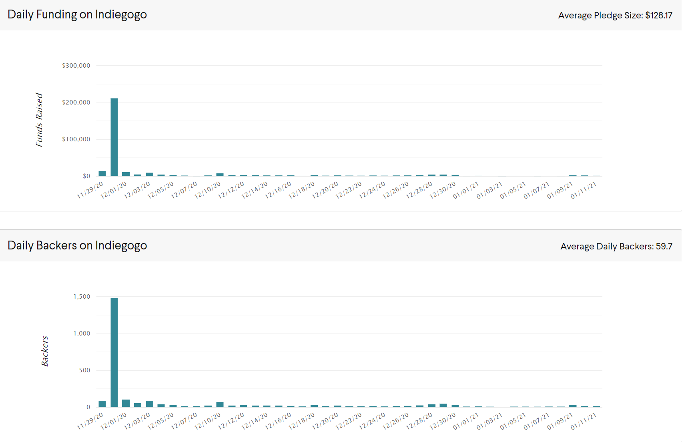Click the $200,000 axis label
This screenshot has width=682, height=442.
click(76, 102)
